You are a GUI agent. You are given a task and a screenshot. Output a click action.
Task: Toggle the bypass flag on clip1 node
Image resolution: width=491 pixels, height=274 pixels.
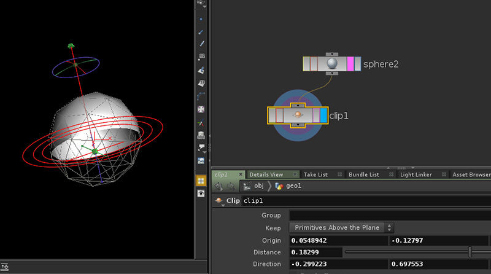(273, 115)
